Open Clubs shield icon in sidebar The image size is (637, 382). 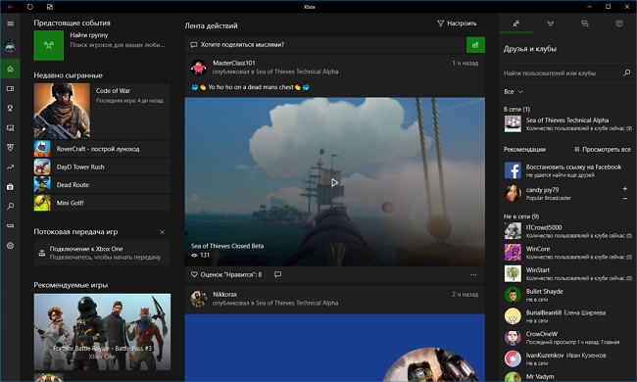click(x=10, y=147)
